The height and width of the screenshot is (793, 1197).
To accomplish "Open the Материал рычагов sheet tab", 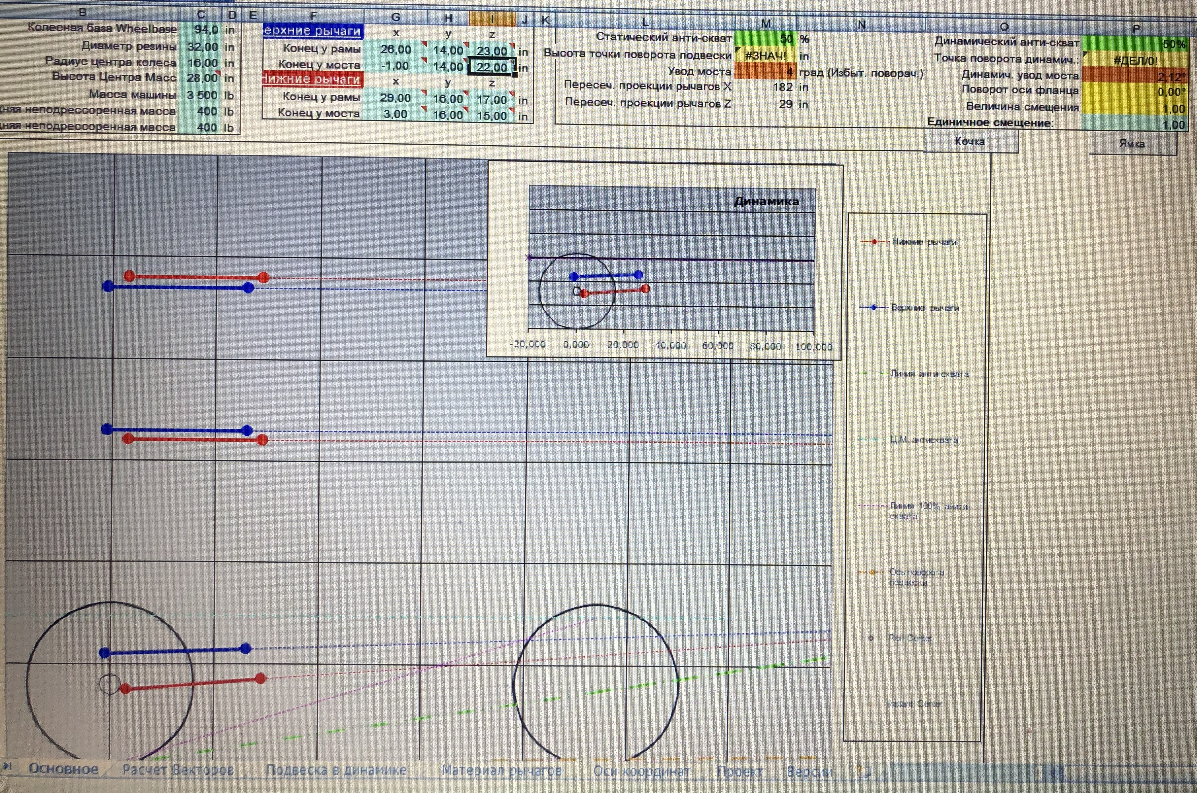I will coord(502,770).
